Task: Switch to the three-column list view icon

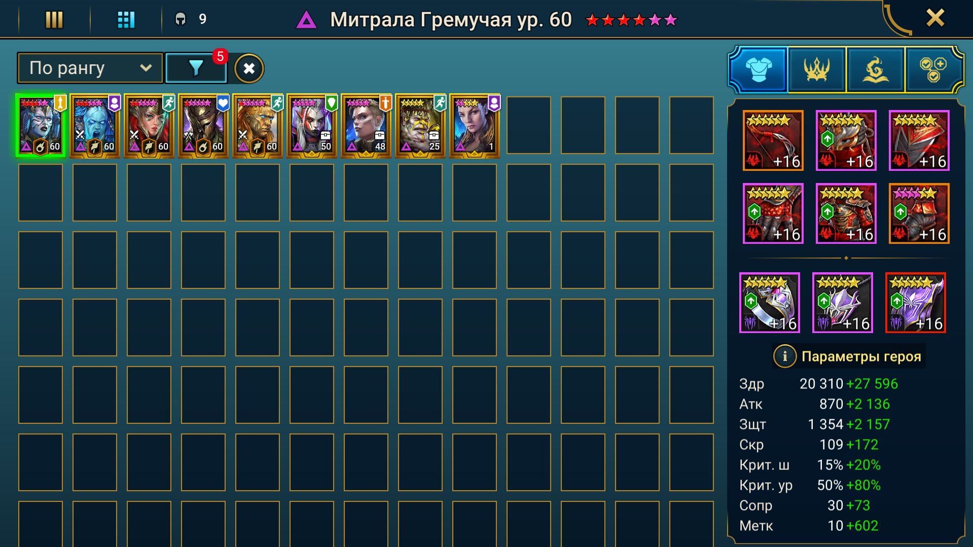Action: point(54,20)
